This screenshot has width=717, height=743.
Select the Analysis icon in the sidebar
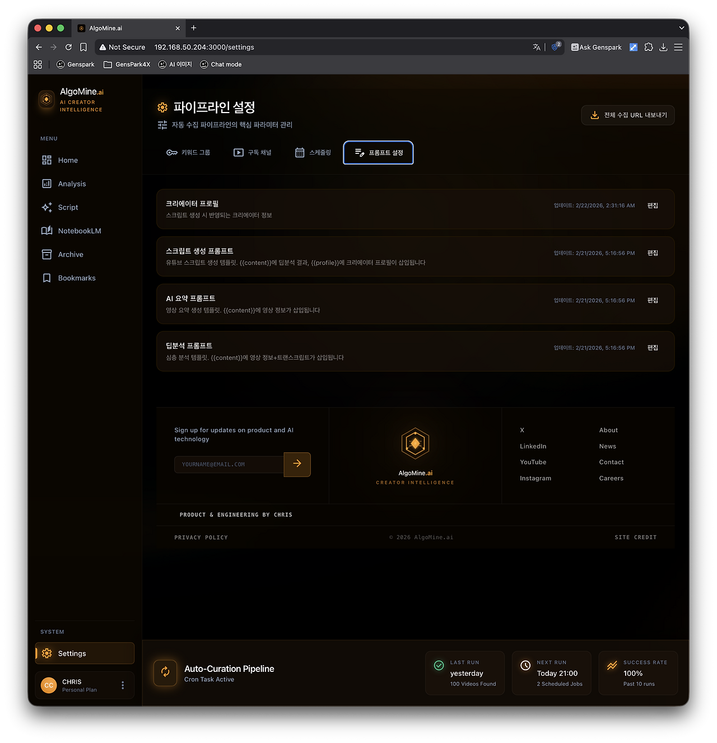click(x=47, y=183)
